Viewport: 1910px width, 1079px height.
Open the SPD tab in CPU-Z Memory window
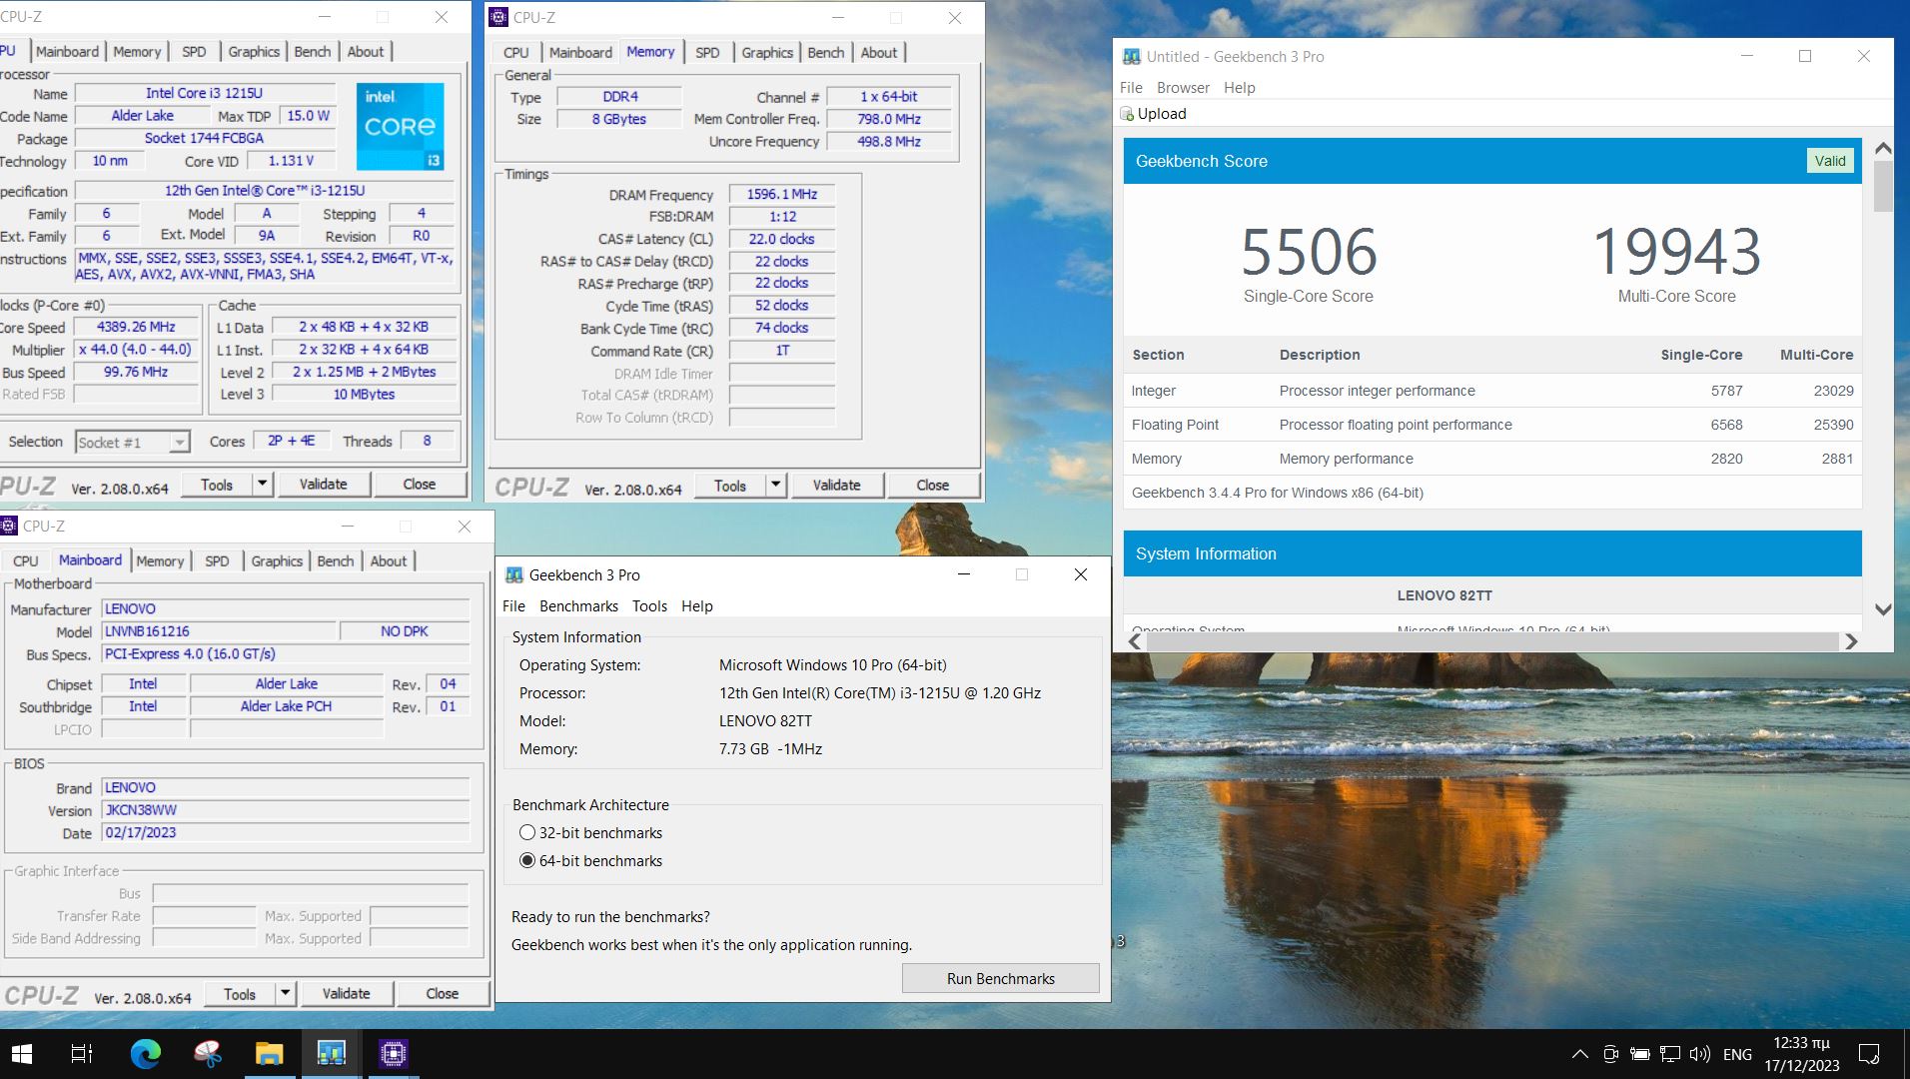(x=707, y=53)
